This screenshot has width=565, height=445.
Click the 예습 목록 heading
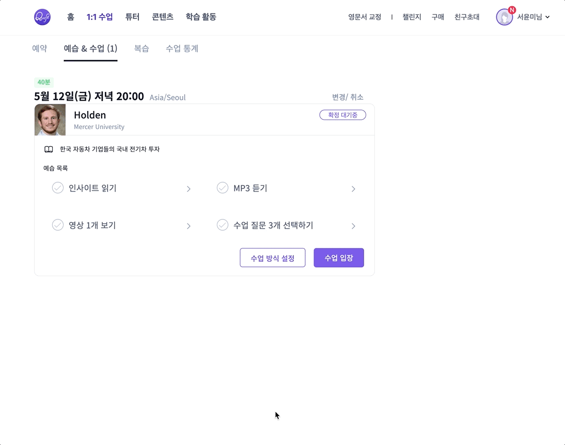click(x=55, y=168)
